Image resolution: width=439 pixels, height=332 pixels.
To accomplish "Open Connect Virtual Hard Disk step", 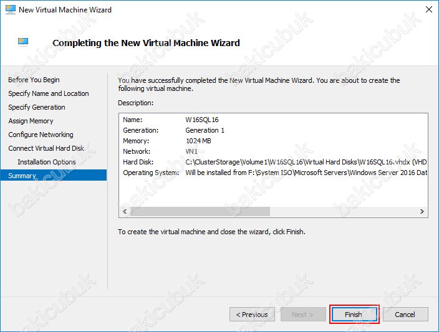I will pyautogui.click(x=46, y=148).
